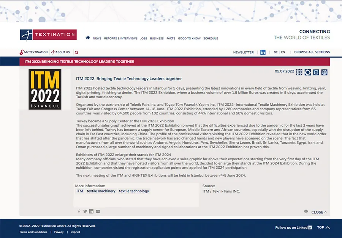The width and height of the screenshot is (342, 238).
Task: Go to MY TEXTINATION
Action: [33, 52]
